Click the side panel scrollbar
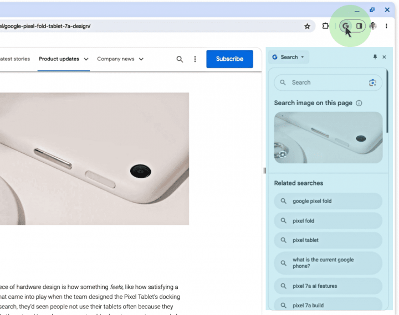This screenshot has width=399, height=315. pos(387,101)
